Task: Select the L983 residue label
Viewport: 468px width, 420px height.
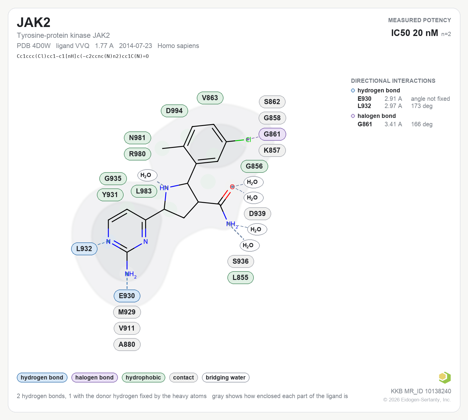Action: click(144, 191)
